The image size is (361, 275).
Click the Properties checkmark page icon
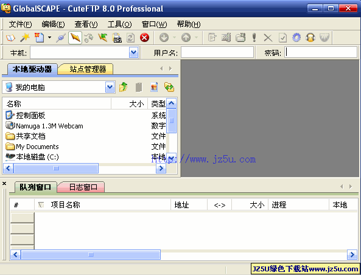[x=282, y=38]
